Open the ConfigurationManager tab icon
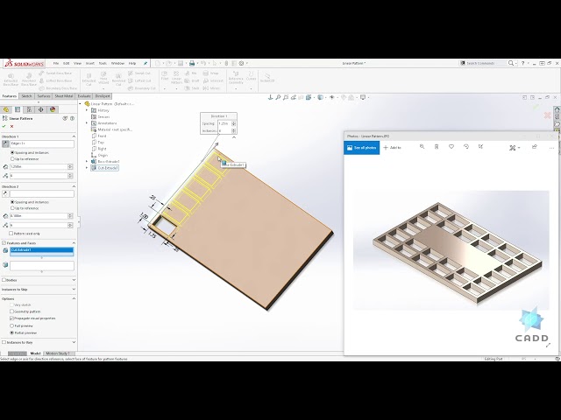Image resolution: width=561 pixels, height=420 pixels. pyautogui.click(x=29, y=109)
